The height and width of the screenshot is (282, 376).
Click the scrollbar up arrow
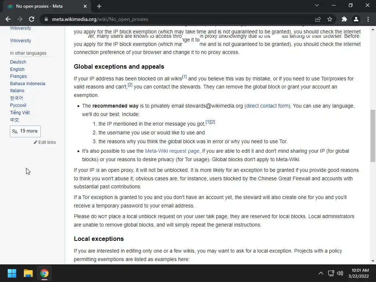pyautogui.click(x=373, y=29)
